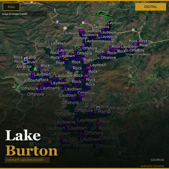
Task: Click the P parking icon beside Brush
Action: tap(26, 60)
